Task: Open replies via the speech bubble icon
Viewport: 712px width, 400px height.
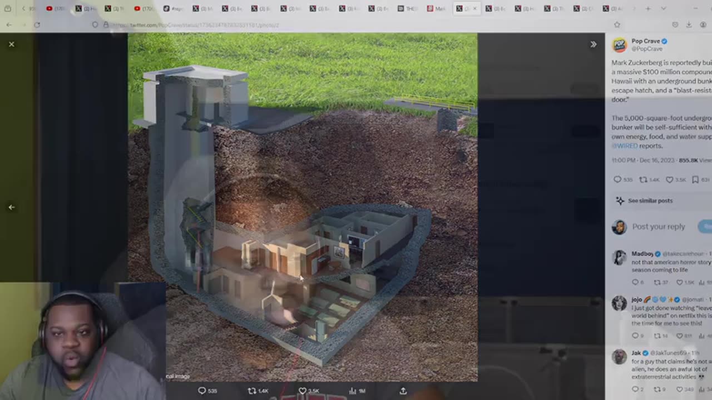Action: pos(202,391)
